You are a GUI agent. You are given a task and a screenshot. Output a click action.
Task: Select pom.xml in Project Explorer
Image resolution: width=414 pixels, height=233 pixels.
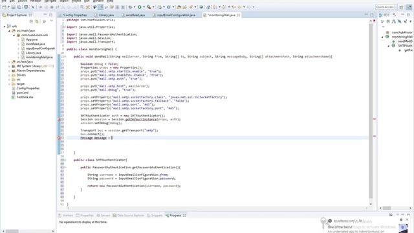pos(23,93)
